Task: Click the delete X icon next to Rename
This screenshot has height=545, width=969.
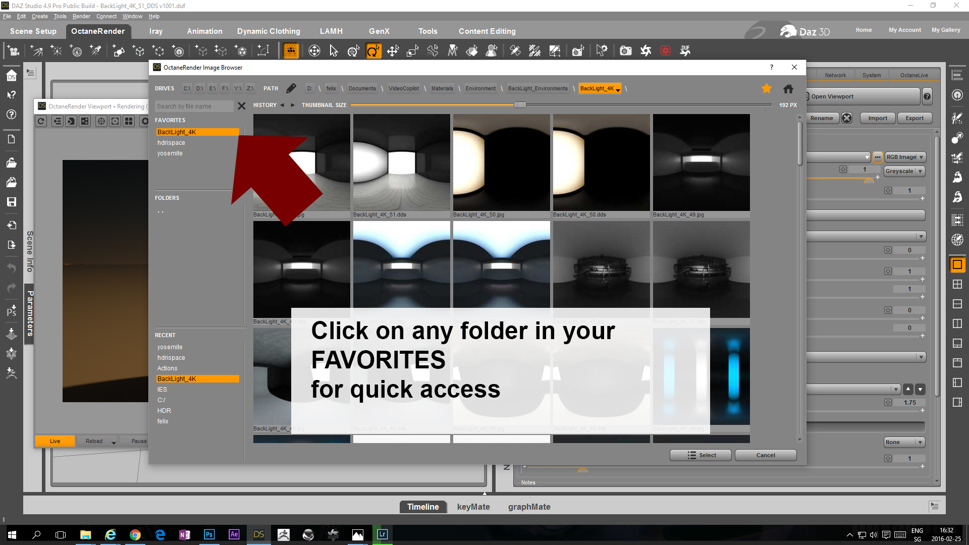Action: click(x=847, y=118)
